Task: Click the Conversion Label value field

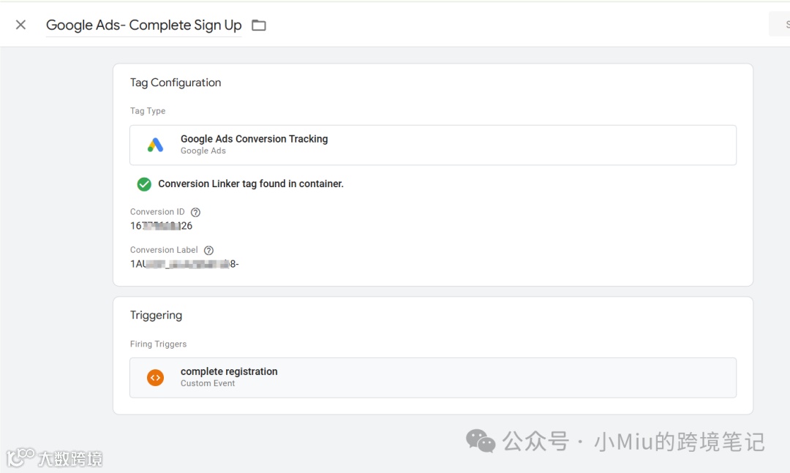Action: tap(184, 264)
